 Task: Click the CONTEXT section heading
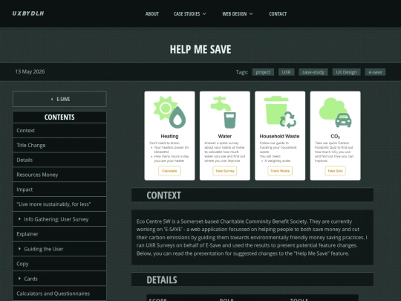163,195
